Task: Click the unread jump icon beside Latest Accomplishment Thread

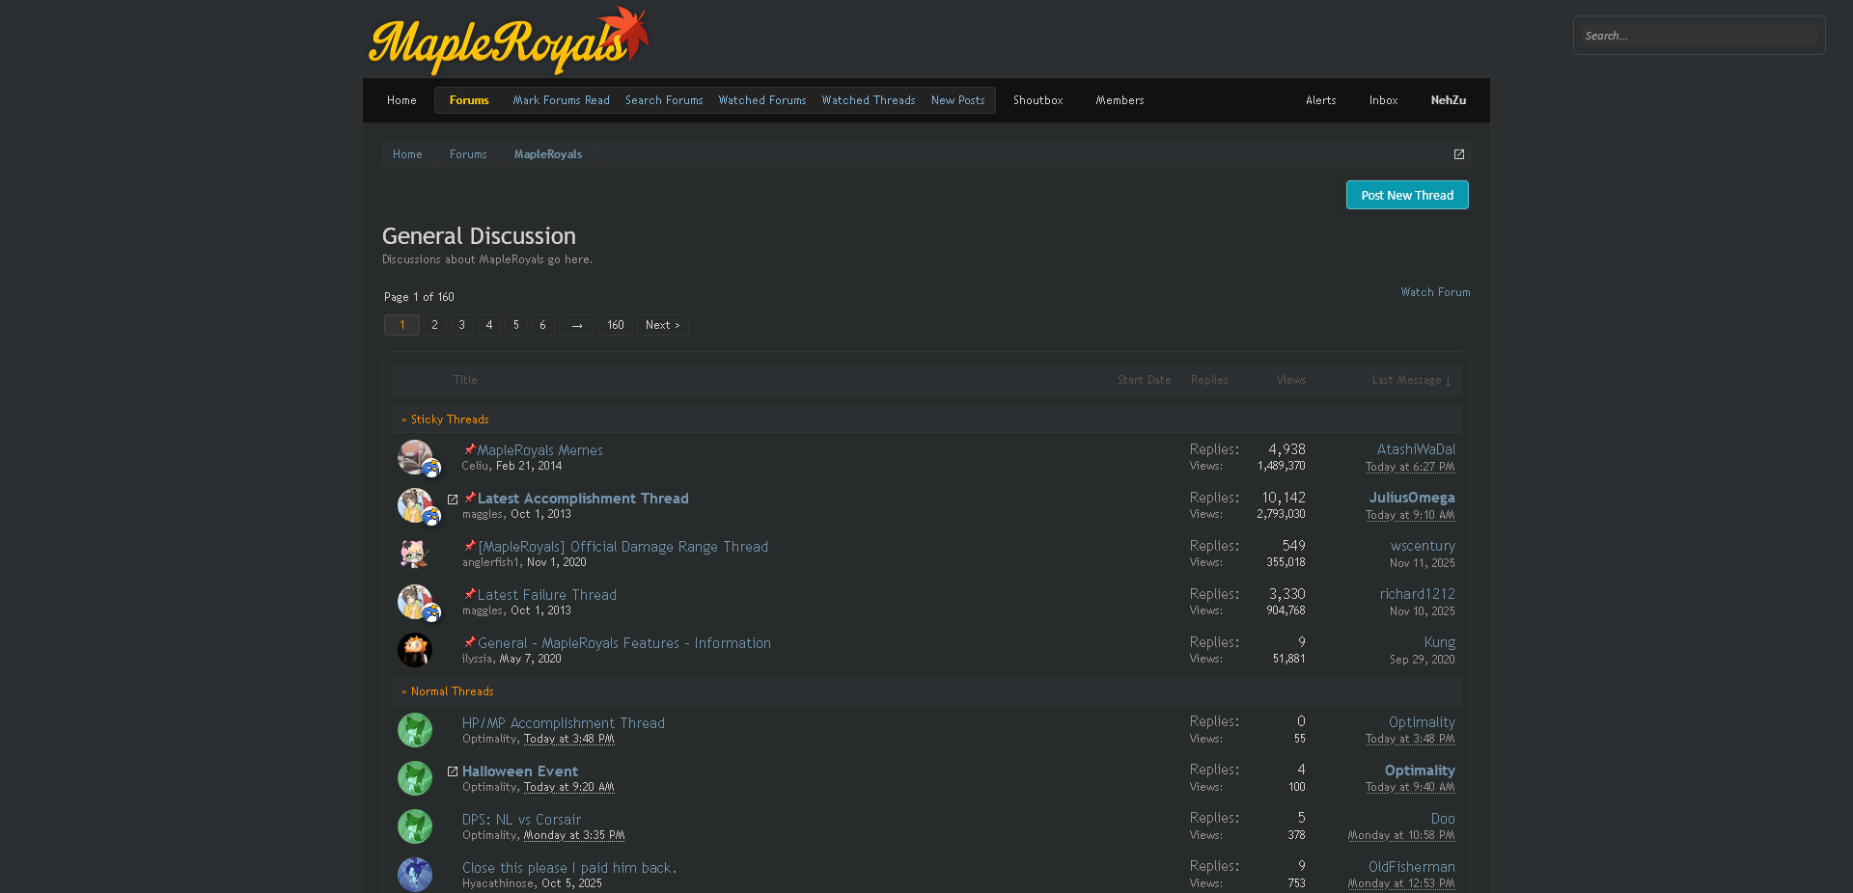Action: click(453, 500)
